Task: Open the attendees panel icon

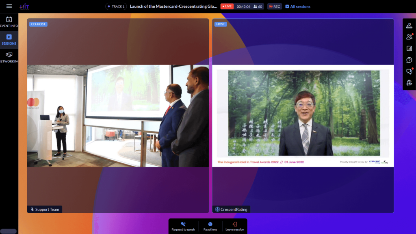Action: coord(409,37)
